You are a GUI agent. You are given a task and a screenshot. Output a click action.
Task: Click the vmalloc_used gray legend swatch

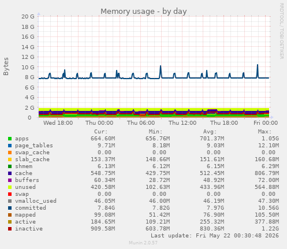click(10, 201)
